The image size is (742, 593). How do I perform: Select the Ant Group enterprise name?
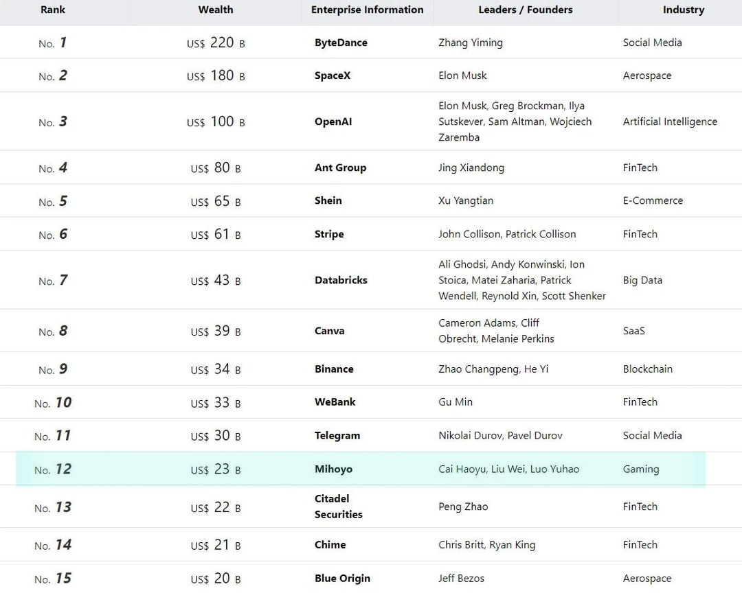(340, 167)
